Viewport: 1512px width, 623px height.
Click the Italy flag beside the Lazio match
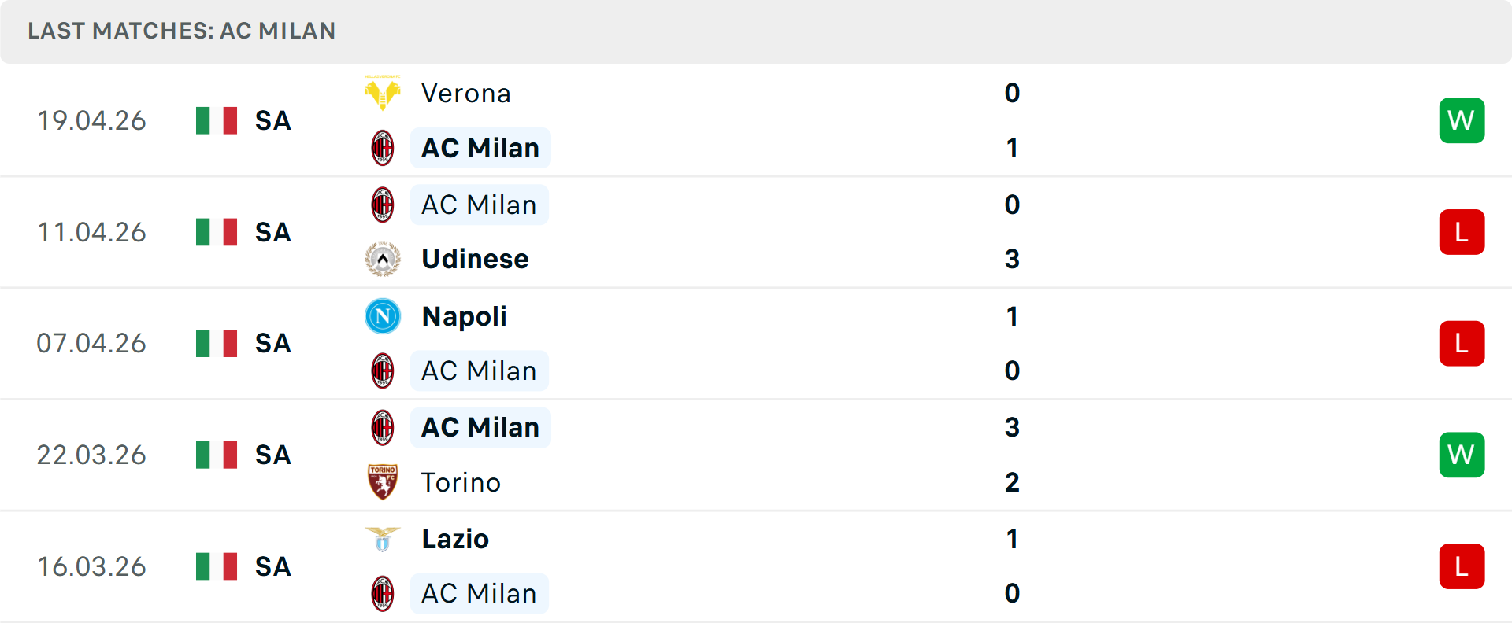pos(216,566)
